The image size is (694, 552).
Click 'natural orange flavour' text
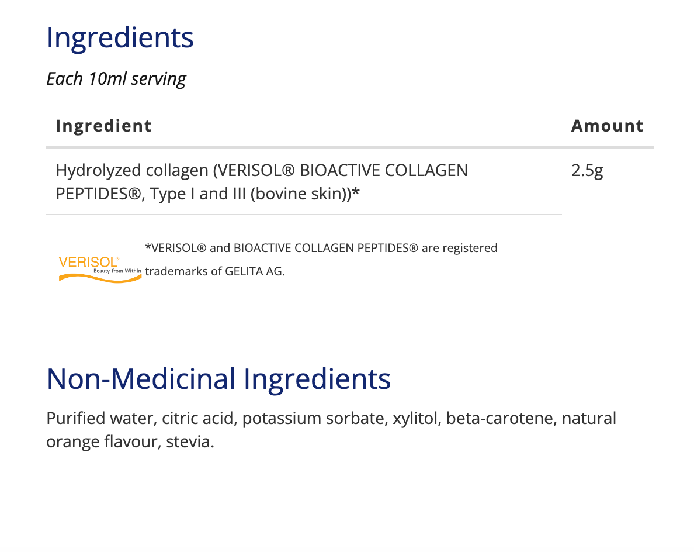point(99,441)
